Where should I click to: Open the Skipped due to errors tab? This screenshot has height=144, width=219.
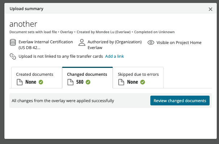pos(138,78)
